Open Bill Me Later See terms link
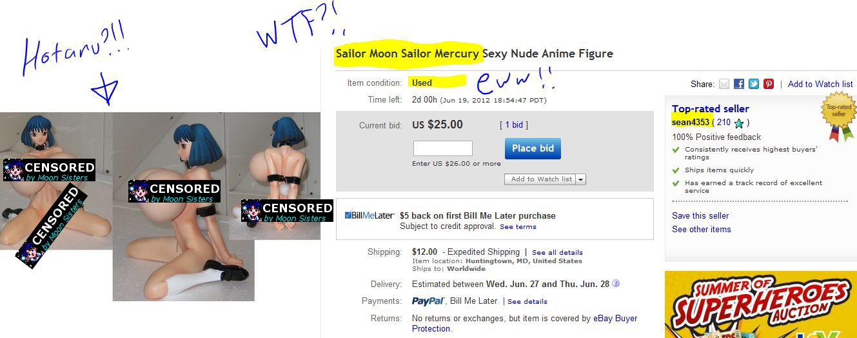This screenshot has height=338, width=857. pyautogui.click(x=518, y=226)
